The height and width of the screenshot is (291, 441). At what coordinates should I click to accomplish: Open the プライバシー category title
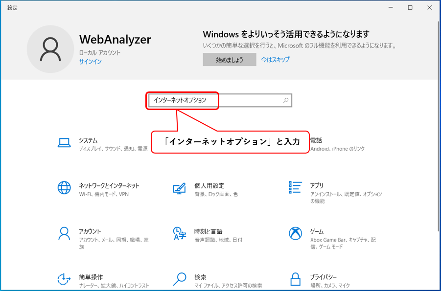(324, 277)
